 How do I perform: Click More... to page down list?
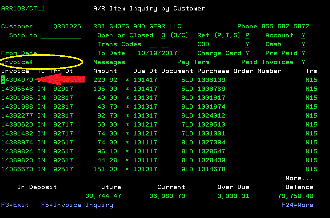coord(299,178)
